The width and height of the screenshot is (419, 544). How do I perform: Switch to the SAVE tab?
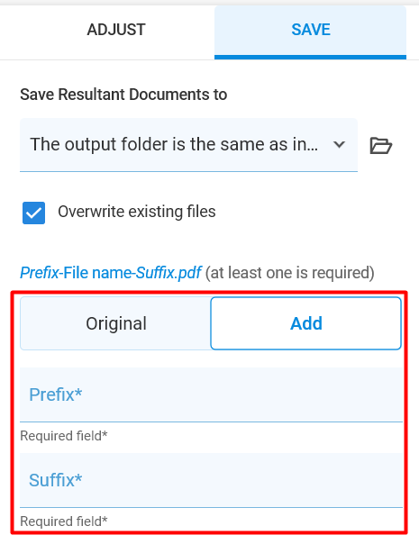310,30
